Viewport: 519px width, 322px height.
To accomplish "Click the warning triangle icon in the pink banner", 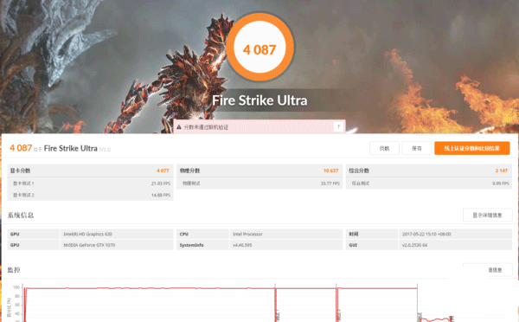I will point(179,127).
